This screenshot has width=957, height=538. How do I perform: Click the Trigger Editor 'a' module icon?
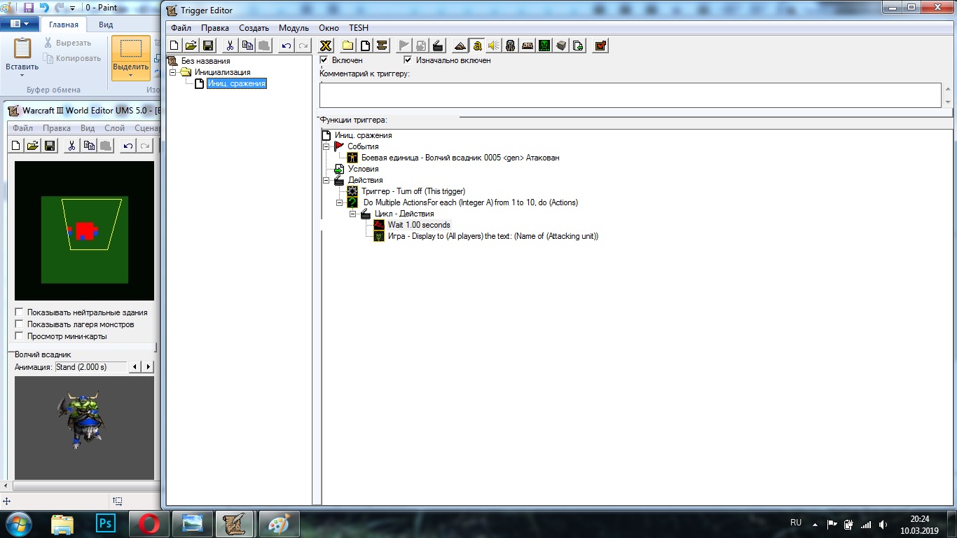(477, 46)
